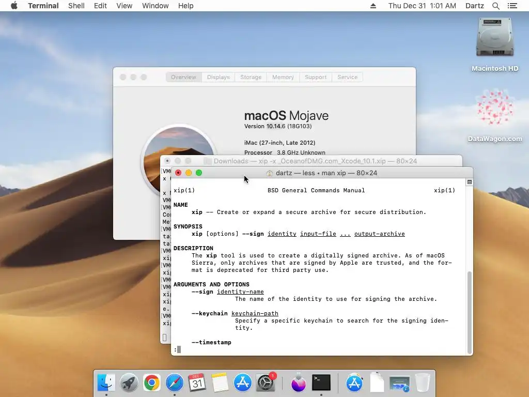Image resolution: width=529 pixels, height=397 pixels.
Task: Click the '--timestamp' option text
Action: point(211,342)
